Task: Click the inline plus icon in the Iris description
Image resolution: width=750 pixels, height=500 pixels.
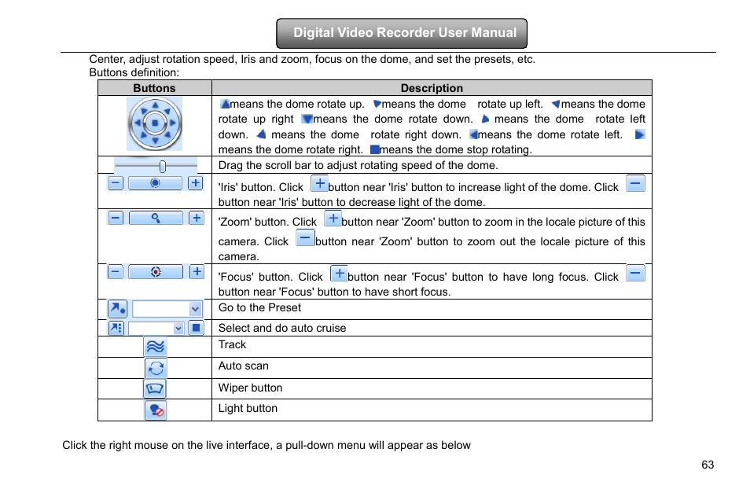Action: point(319,183)
